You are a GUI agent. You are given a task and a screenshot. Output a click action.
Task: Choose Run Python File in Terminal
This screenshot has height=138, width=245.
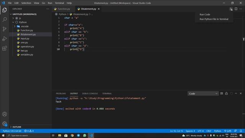214,19
